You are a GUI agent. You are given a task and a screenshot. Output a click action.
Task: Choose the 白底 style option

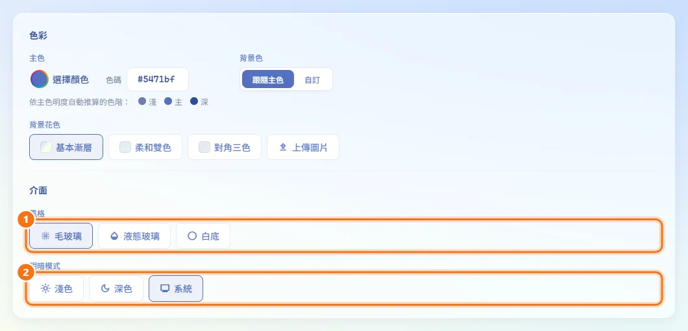(203, 236)
